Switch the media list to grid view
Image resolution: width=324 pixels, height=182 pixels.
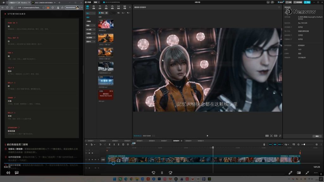pyautogui.click(x=106, y=13)
